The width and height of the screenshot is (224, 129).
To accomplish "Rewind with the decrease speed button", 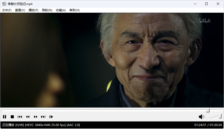I will coord(28,117).
